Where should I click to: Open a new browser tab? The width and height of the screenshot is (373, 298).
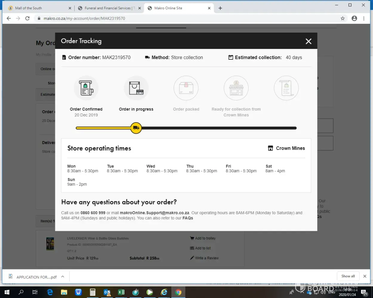click(x=220, y=8)
